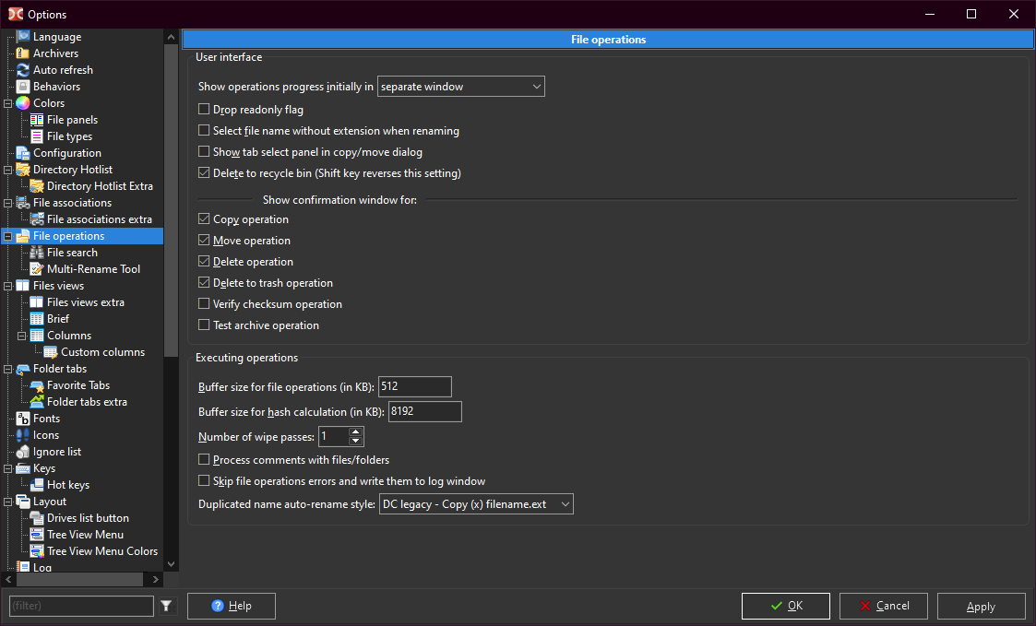Enable the Drop readonly flag checkbox
The image size is (1036, 626).
click(204, 110)
